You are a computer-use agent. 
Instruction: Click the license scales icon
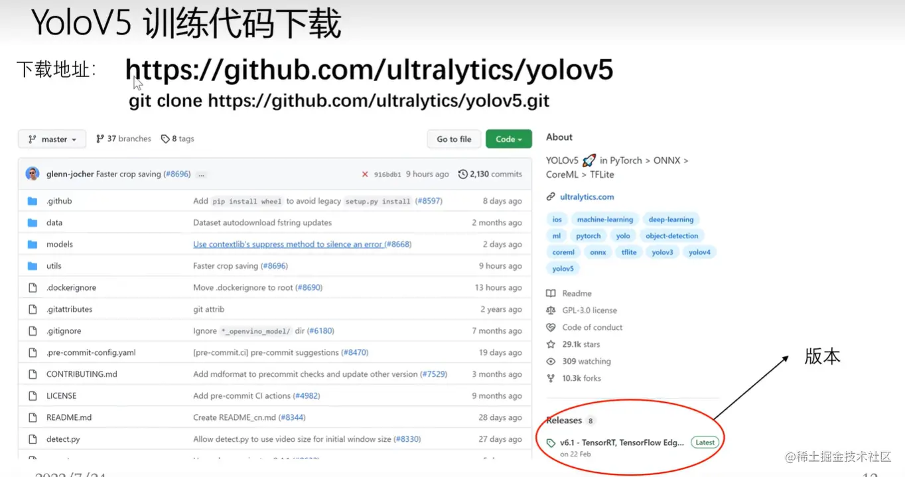coord(551,310)
